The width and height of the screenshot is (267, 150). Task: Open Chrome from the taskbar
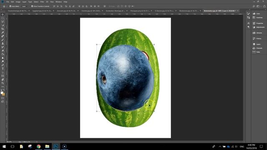[x=39, y=146]
